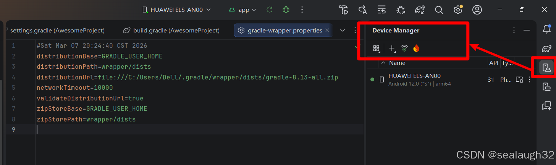Open the More Actions menu next to Debug
This screenshot has width=556, height=165.
click(302, 10)
